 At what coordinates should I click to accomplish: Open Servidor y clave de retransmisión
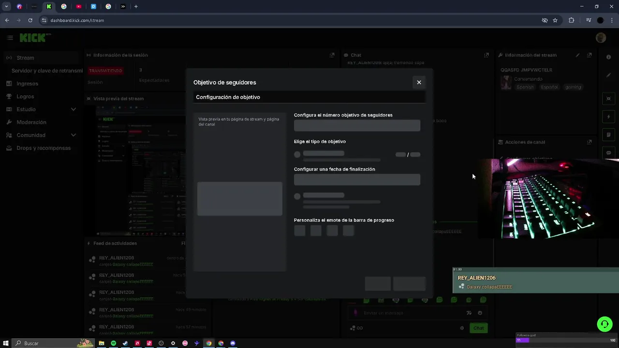click(47, 71)
